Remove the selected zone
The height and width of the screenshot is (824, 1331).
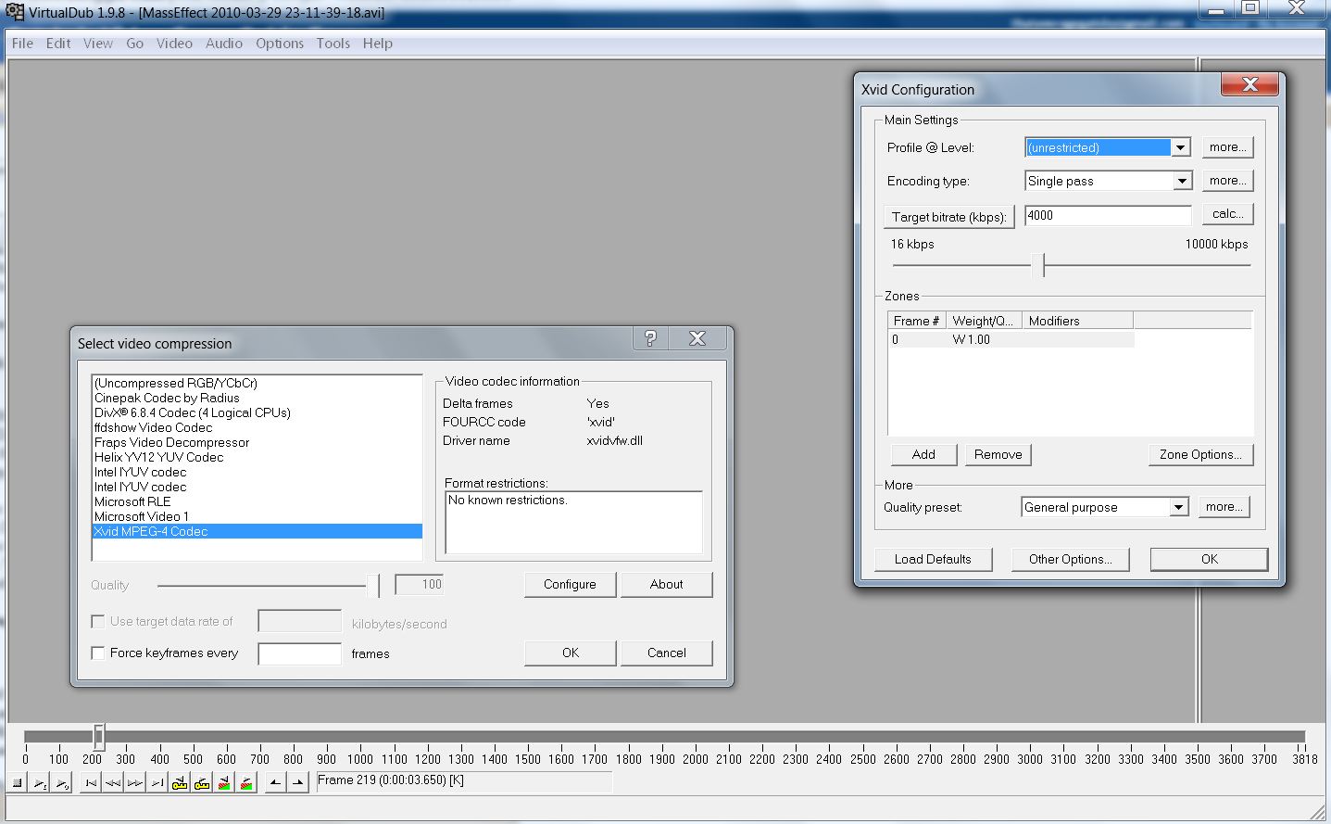998,454
